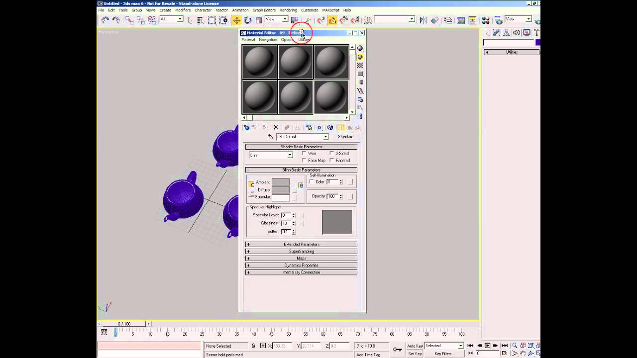637x358 pixels.
Task: Expand the Dynamics Properties rollout
Action: [302, 266]
